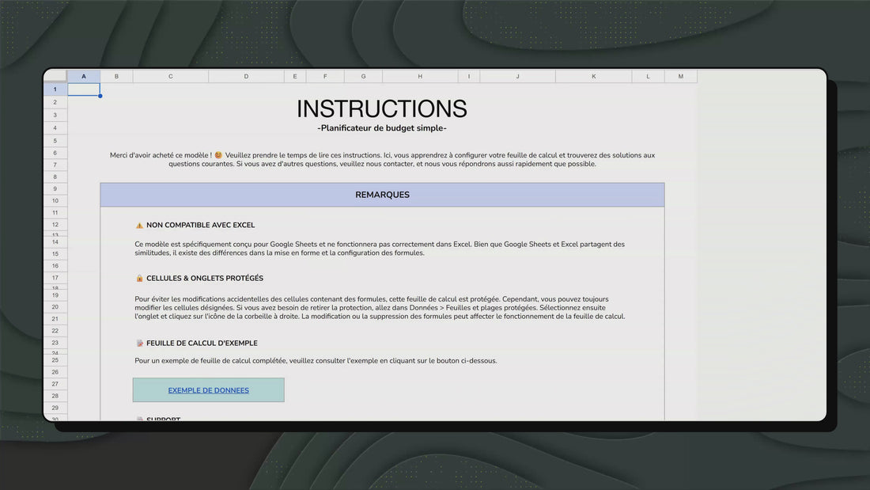The height and width of the screenshot is (490, 870).
Task: Select row 21 header
Action: point(55,319)
